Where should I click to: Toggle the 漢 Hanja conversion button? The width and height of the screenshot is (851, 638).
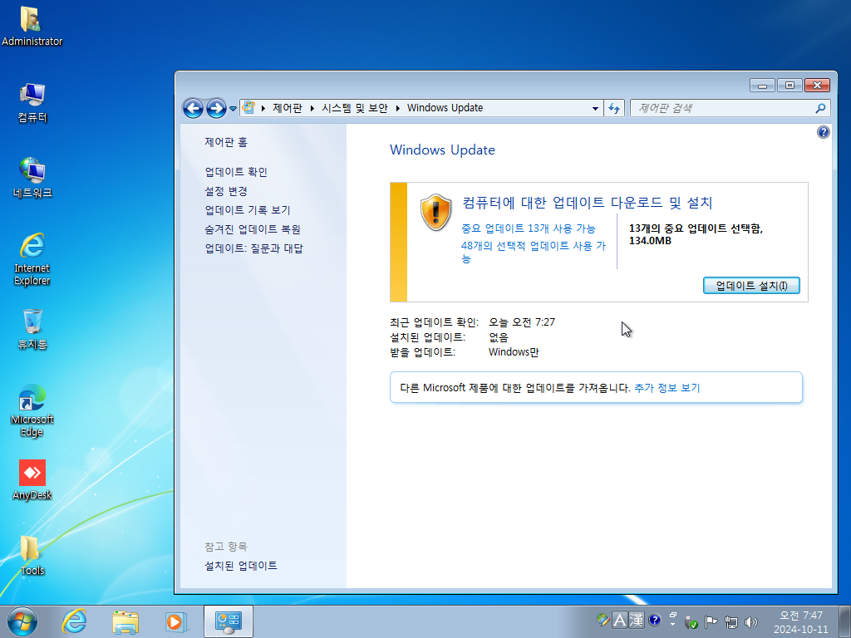637,620
